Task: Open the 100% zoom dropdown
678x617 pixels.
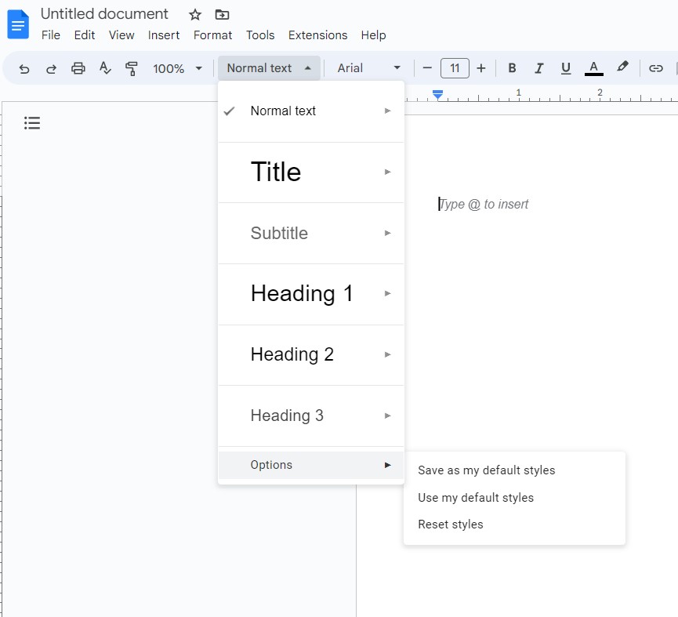Action: point(177,68)
